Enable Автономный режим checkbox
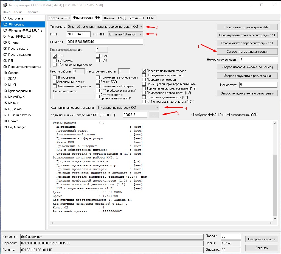The width and height of the screenshot is (281, 254). coord(55,82)
